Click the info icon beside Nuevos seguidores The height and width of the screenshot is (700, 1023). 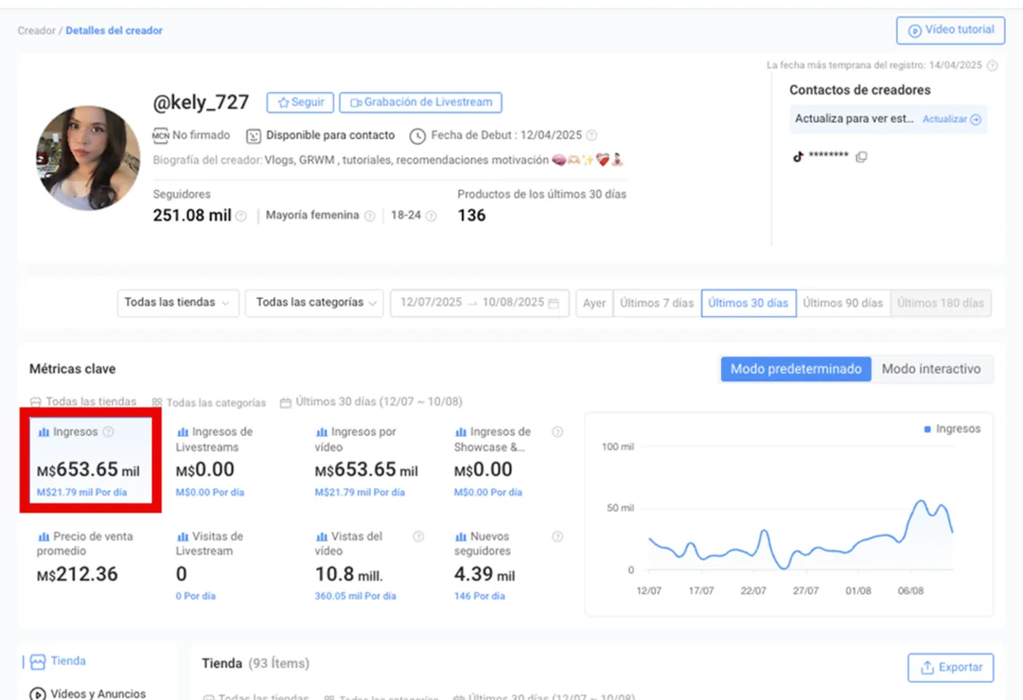(x=558, y=537)
